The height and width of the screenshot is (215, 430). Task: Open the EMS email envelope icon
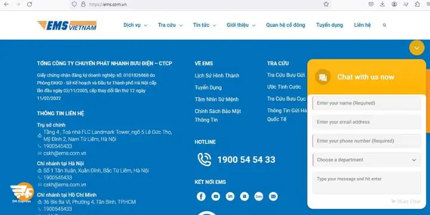[x=273, y=196]
